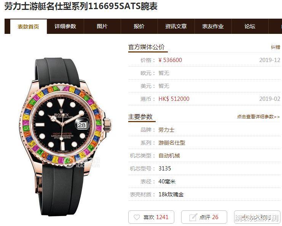This screenshot has height=226, width=282.
Task: Click the partially hidden button beside 点评
Action: click(x=257, y=217)
